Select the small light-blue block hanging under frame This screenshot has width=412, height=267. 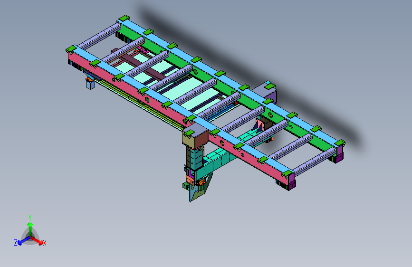90,85
